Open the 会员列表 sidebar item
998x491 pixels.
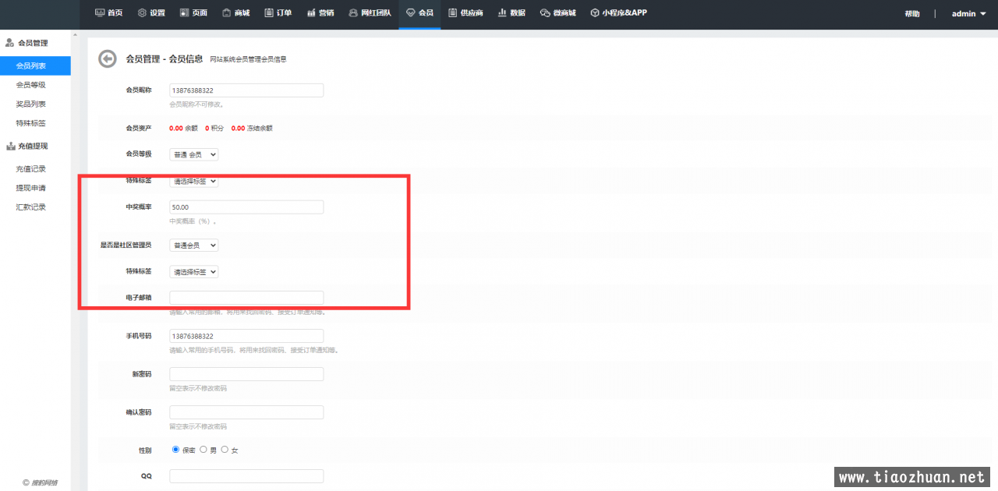[x=35, y=65]
